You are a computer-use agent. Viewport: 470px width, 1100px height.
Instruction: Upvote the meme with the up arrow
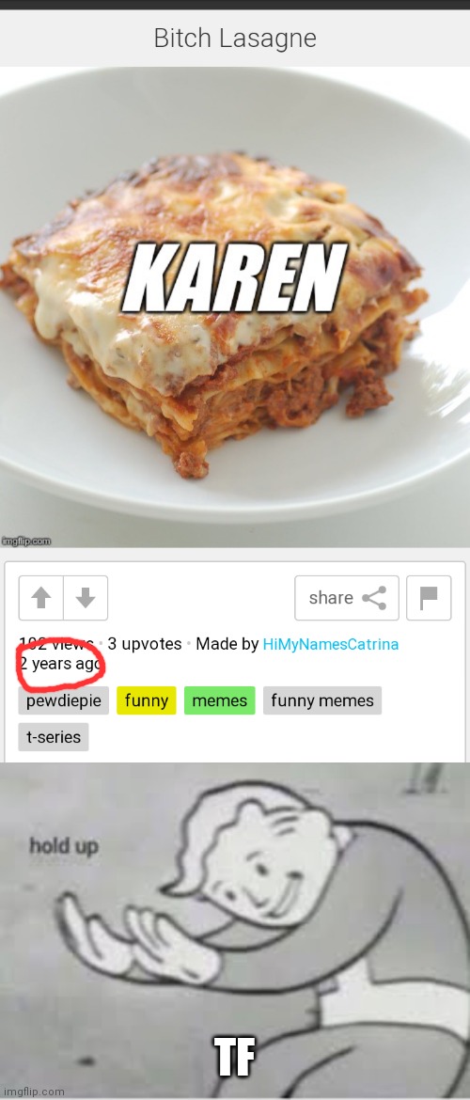pos(41,598)
